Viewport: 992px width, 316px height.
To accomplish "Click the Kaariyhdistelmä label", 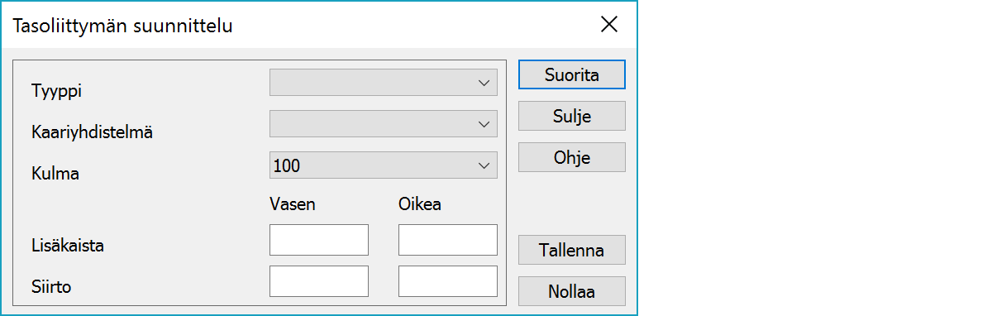I will pyautogui.click(x=92, y=132).
